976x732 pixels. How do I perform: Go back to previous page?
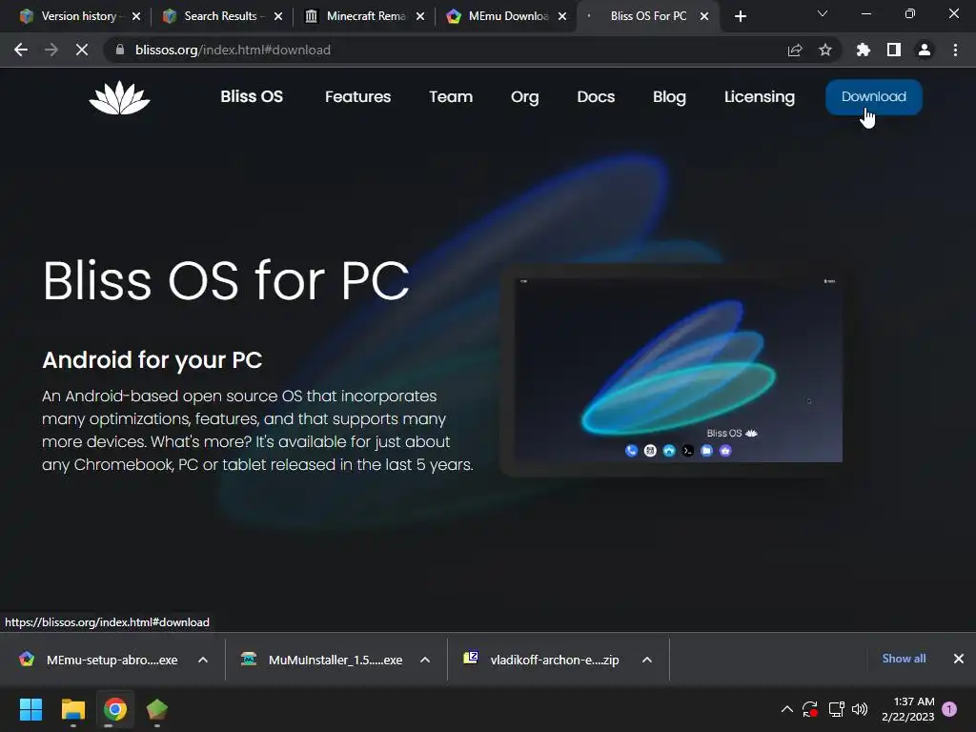point(21,50)
